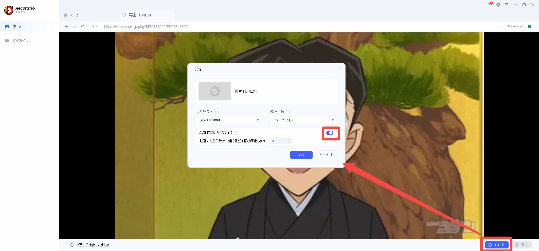The height and width of the screenshot is (251, 539).
Task: Click the RecordFab logo icon
Action: click(9, 10)
